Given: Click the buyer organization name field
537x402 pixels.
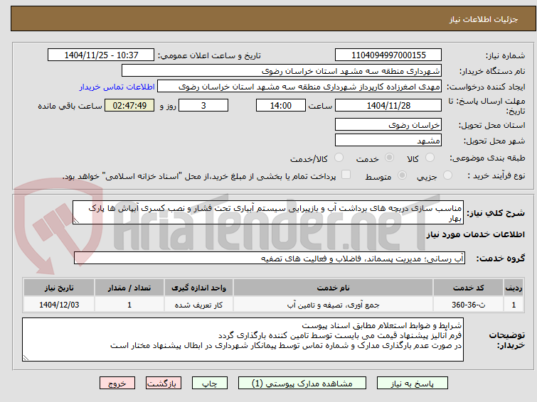Looking at the screenshot, I should click(x=282, y=71).
